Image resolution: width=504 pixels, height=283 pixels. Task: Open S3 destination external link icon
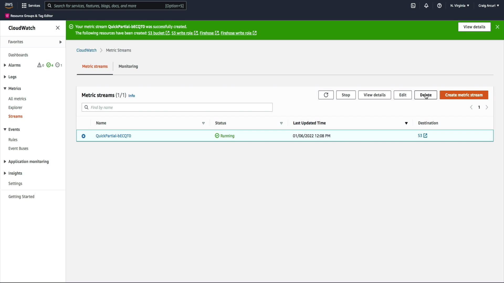425,135
